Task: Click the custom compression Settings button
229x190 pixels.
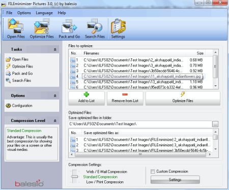Action: point(175,180)
